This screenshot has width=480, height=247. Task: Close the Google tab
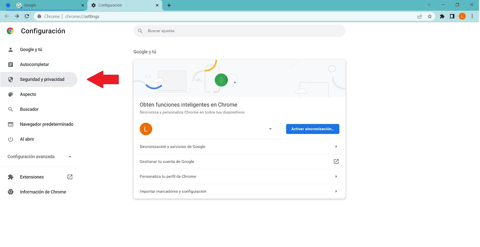click(82, 5)
